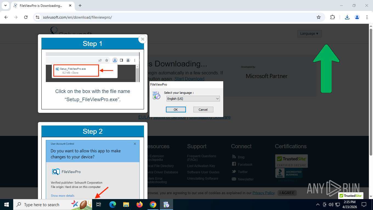Expand the tab search chevron
The height and width of the screenshot is (210, 373).
[5, 5]
